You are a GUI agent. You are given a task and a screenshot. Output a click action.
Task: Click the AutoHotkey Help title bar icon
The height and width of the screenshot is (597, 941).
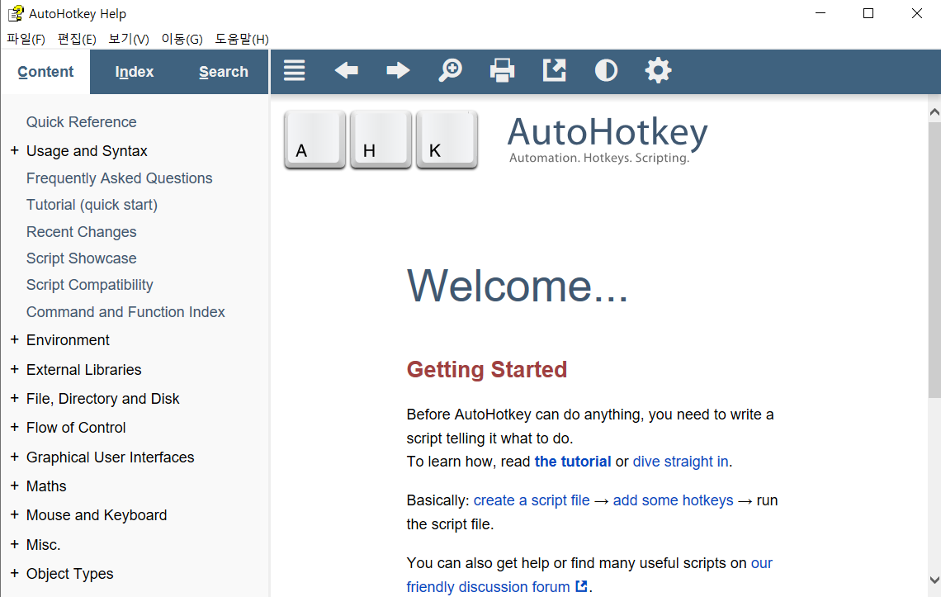coord(17,13)
